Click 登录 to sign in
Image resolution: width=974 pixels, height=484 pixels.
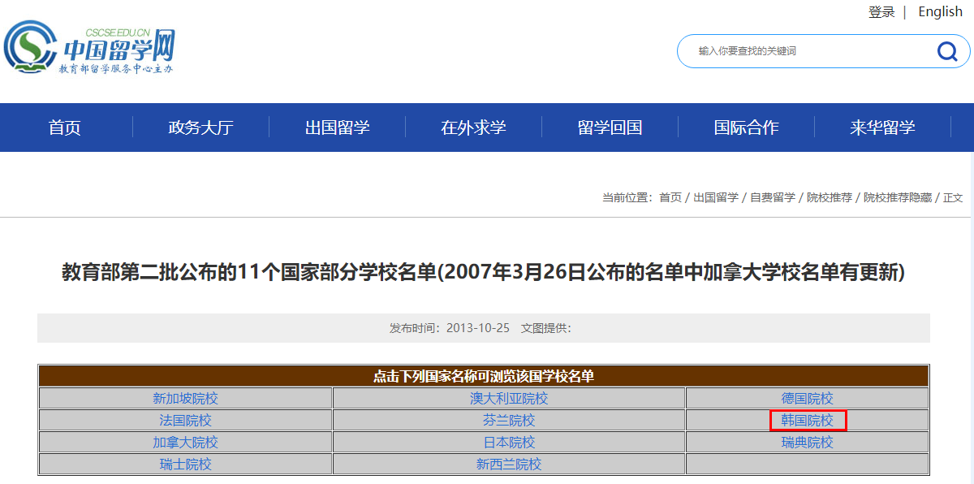(881, 11)
